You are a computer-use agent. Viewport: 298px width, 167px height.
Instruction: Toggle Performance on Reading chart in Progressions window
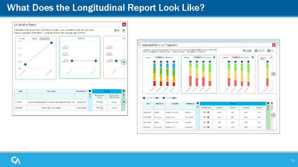tap(245, 58)
